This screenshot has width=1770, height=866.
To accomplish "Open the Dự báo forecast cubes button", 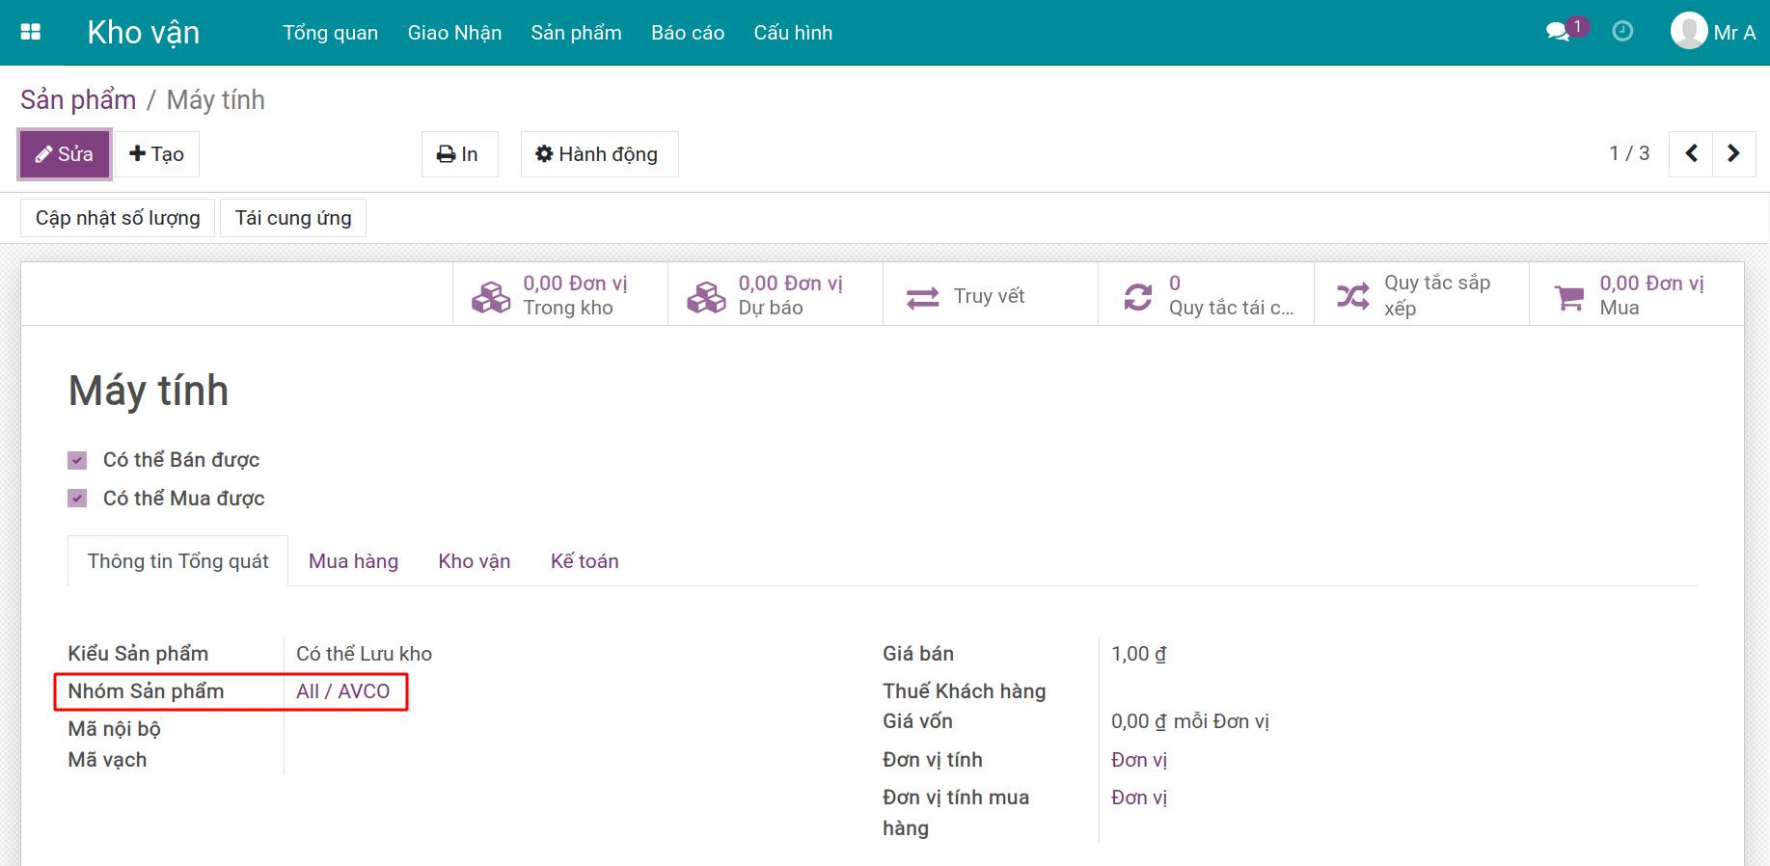I will click(776, 295).
